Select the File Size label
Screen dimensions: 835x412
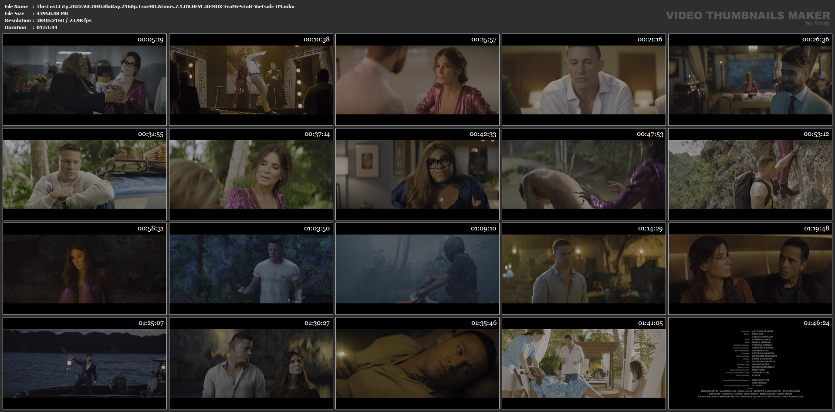[x=15, y=14]
